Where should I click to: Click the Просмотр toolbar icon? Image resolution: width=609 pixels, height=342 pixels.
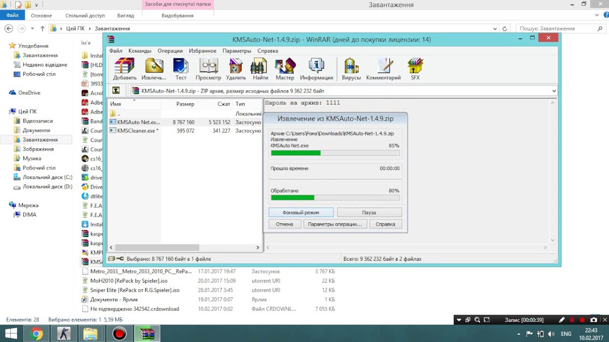tap(208, 69)
